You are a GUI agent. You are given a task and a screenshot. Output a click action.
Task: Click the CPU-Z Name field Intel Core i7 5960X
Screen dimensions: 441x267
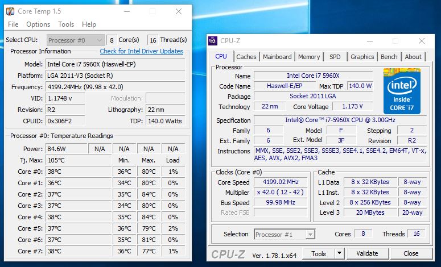[x=314, y=76]
